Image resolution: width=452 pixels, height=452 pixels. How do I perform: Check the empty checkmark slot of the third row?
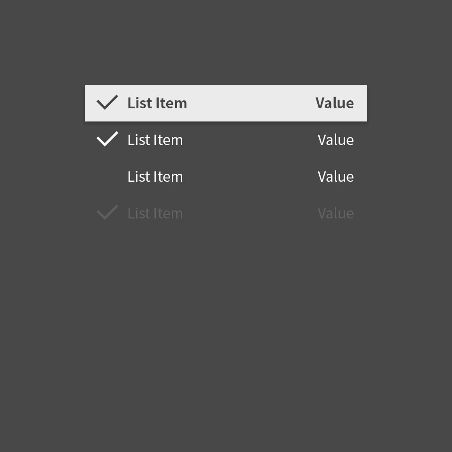point(107,177)
